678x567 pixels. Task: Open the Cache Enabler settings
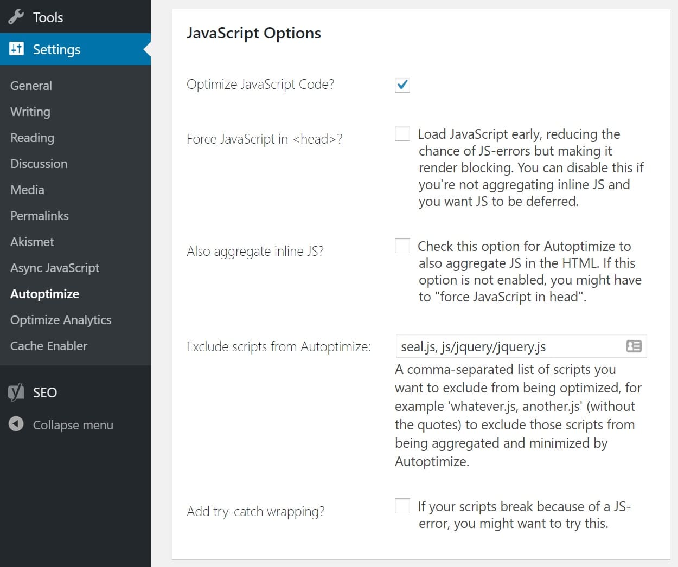click(x=48, y=346)
